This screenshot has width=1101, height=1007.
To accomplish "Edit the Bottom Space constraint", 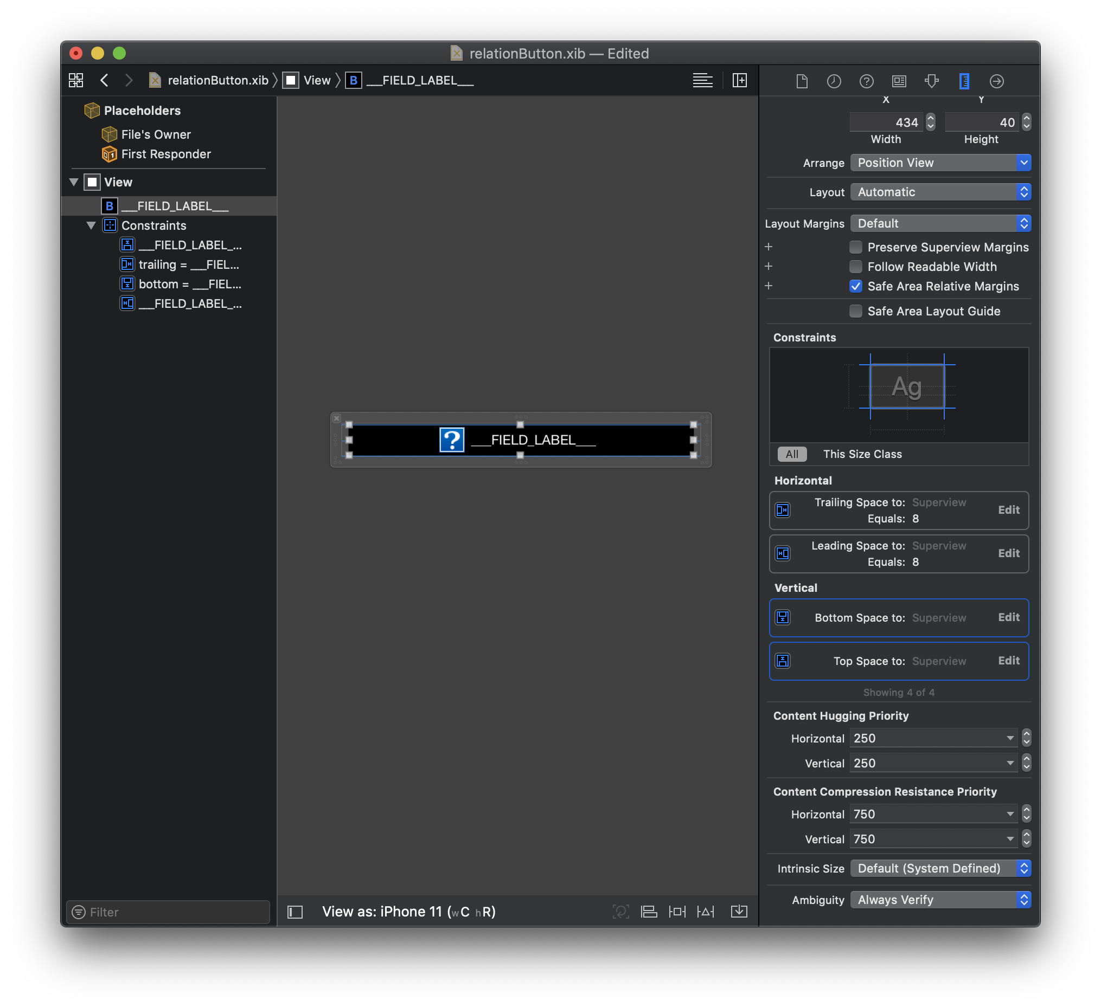I will (x=1008, y=617).
